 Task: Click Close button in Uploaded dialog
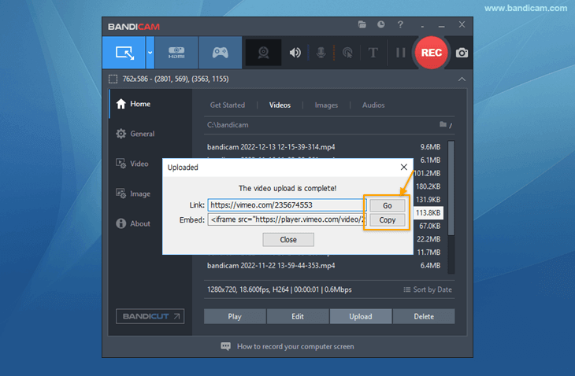[x=288, y=239]
